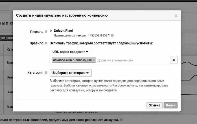This screenshot has width=197, height=124.
Task: Click the pixel ID 1452552188387116
Action: click(101, 36)
